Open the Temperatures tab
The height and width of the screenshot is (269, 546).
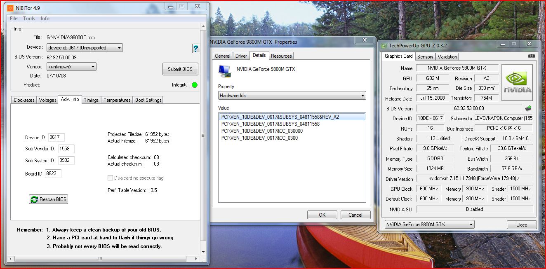coord(117,100)
